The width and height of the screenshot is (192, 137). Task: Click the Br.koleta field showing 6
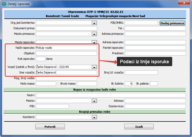128,84
